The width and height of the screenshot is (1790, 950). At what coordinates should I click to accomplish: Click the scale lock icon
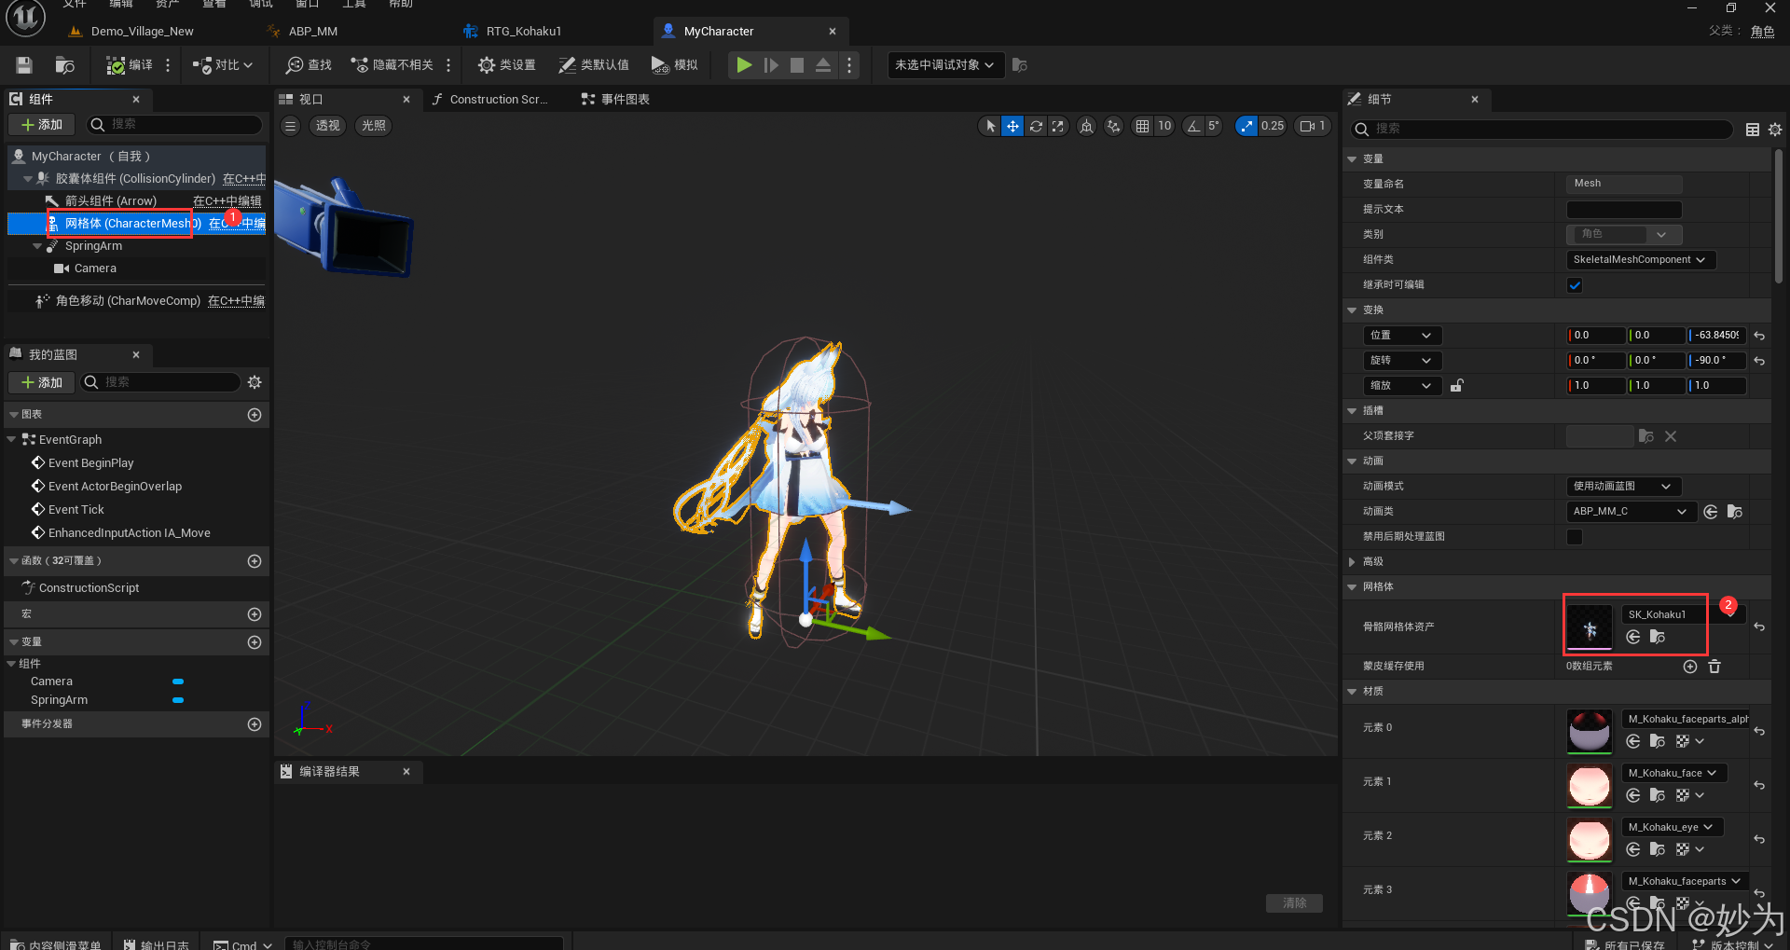pos(1457,385)
